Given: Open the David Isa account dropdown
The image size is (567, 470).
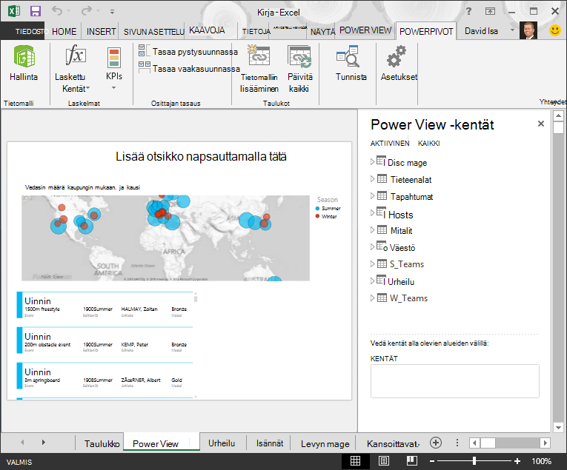Looking at the screenshot, I should click(x=512, y=30).
